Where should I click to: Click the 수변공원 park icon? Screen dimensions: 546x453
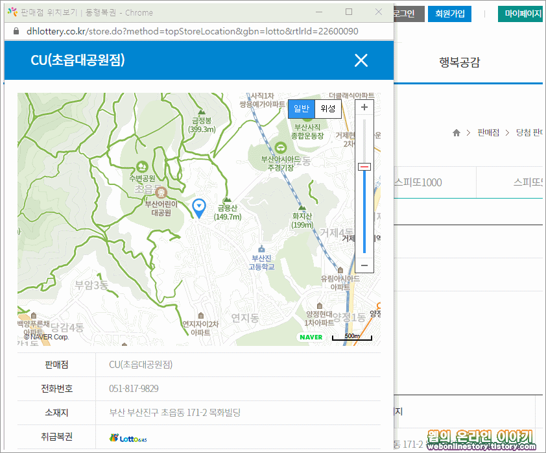point(142,167)
